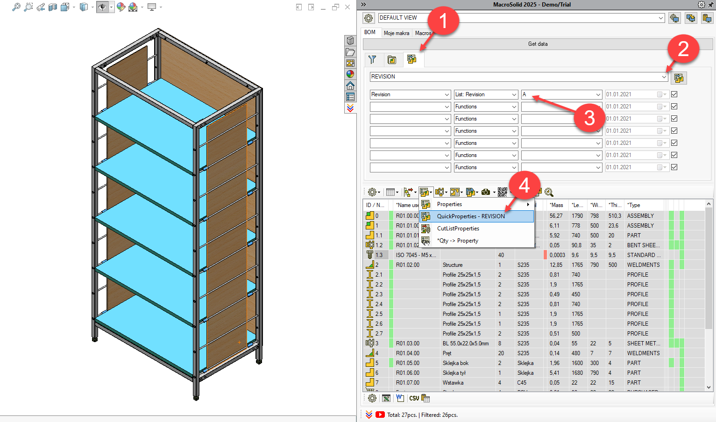Click the orange status marker on row 1.3
Image resolution: width=716 pixels, height=422 pixels.
click(x=545, y=255)
